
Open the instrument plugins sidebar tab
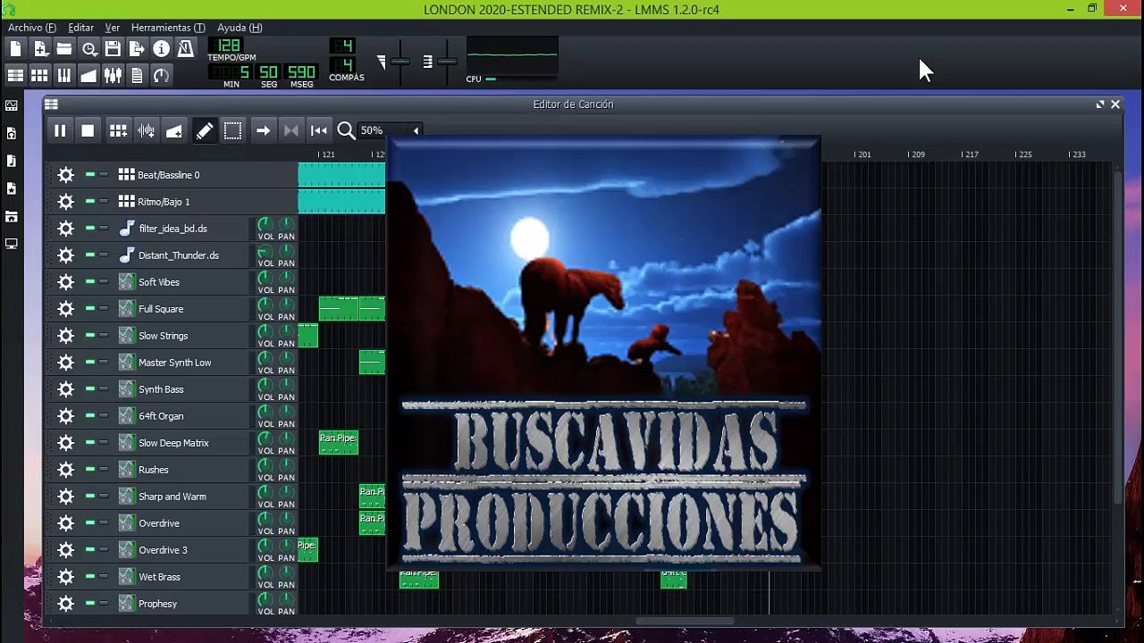pyautogui.click(x=12, y=105)
